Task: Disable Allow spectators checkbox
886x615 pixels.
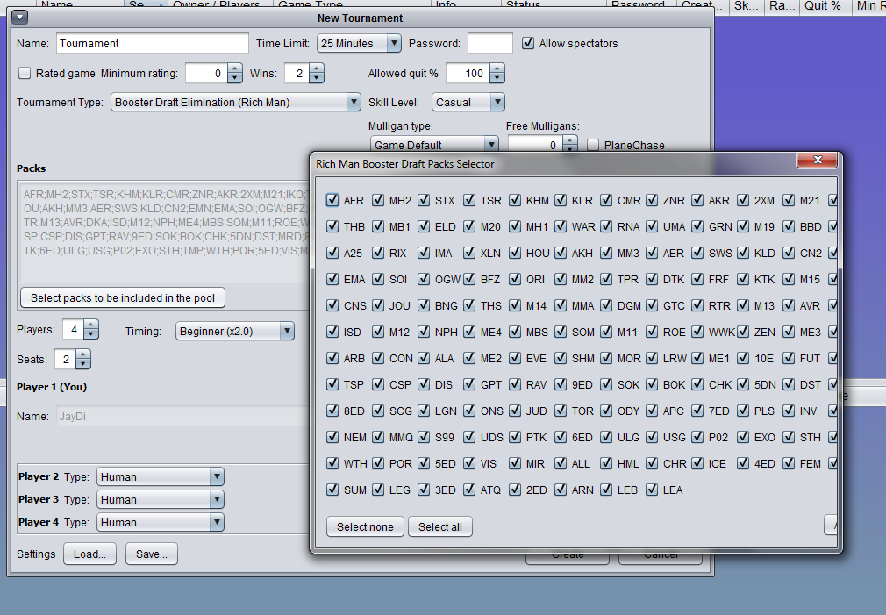Action: 528,43
